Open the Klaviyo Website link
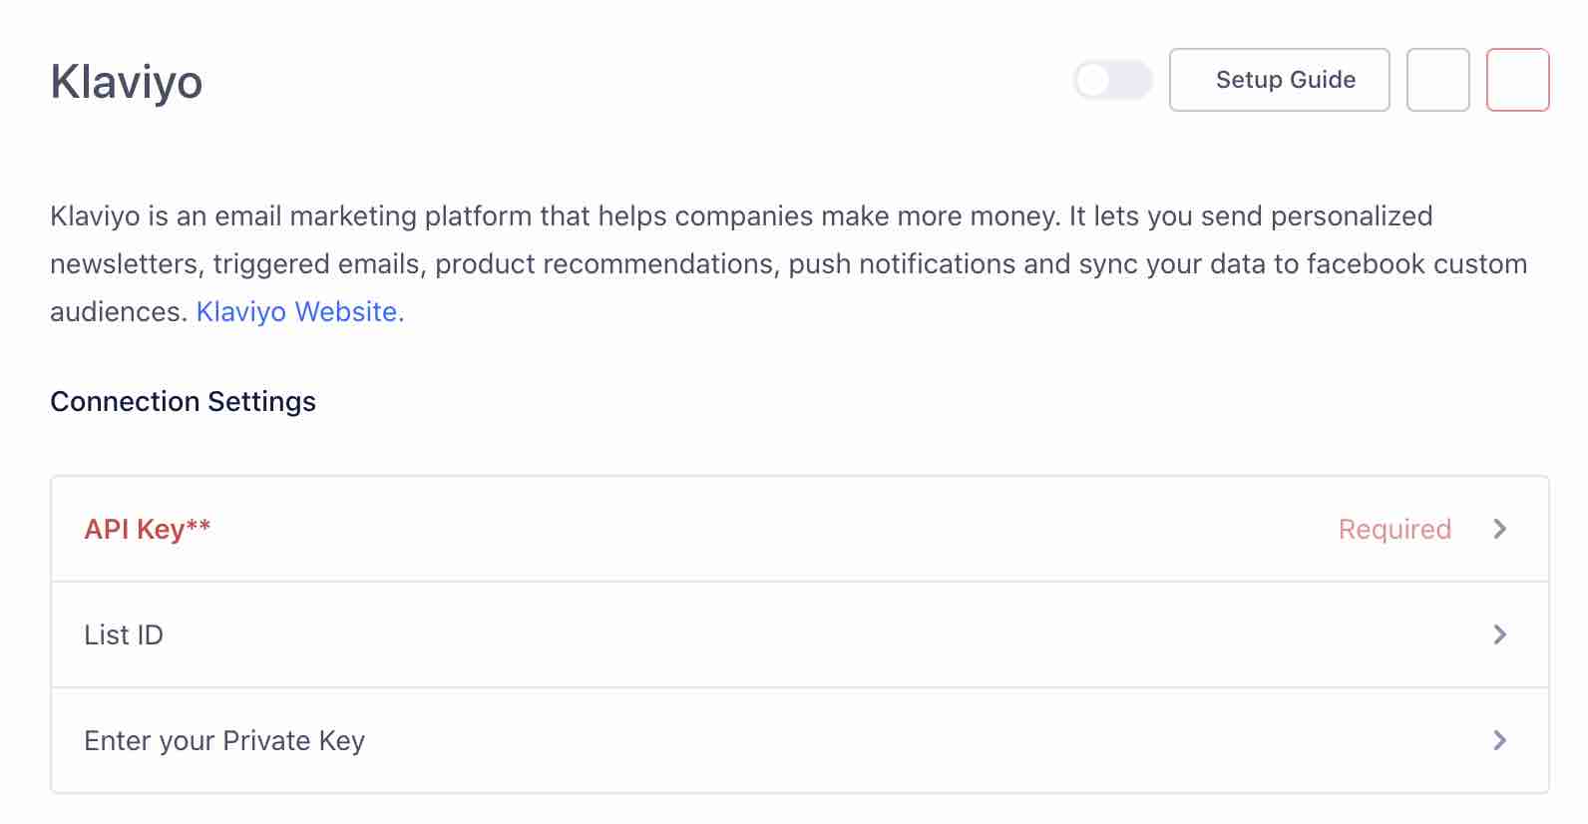Screen dimensions: 1588x824 click(297, 311)
